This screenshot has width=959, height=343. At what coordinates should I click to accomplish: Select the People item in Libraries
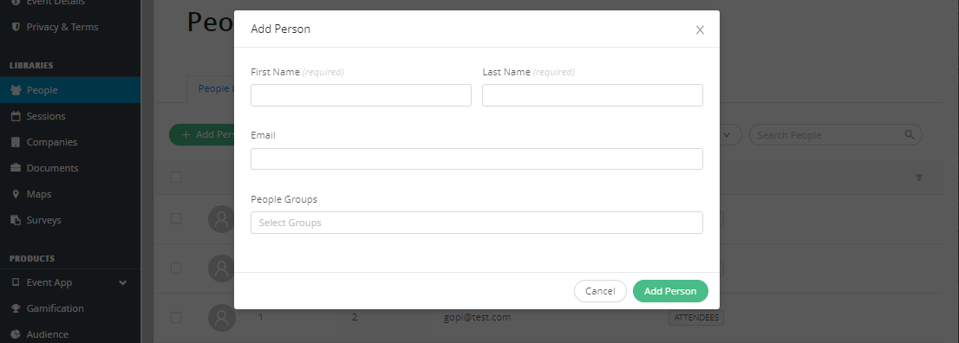69,90
